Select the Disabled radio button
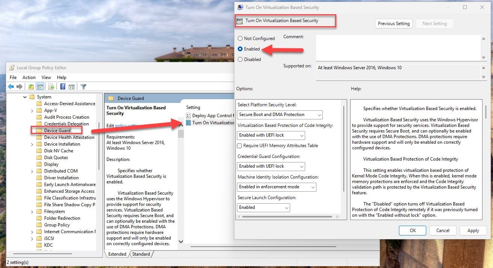The height and width of the screenshot is (268, 493). point(240,59)
